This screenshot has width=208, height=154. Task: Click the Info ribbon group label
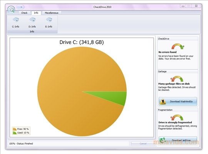tap(32, 32)
